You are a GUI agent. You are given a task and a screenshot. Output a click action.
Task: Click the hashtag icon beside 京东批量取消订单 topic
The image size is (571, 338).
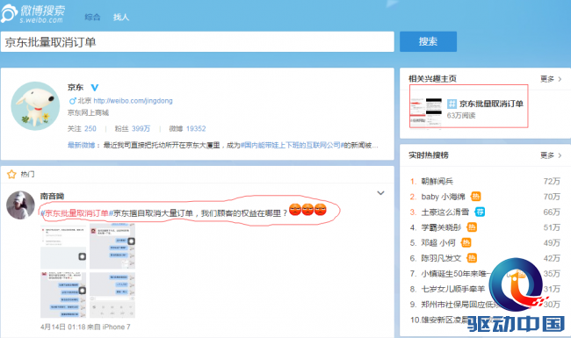coord(452,104)
